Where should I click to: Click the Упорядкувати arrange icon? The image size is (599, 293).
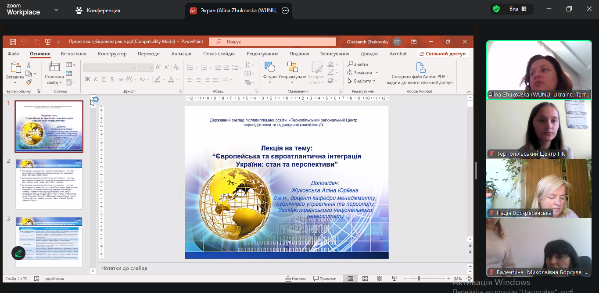(292, 68)
